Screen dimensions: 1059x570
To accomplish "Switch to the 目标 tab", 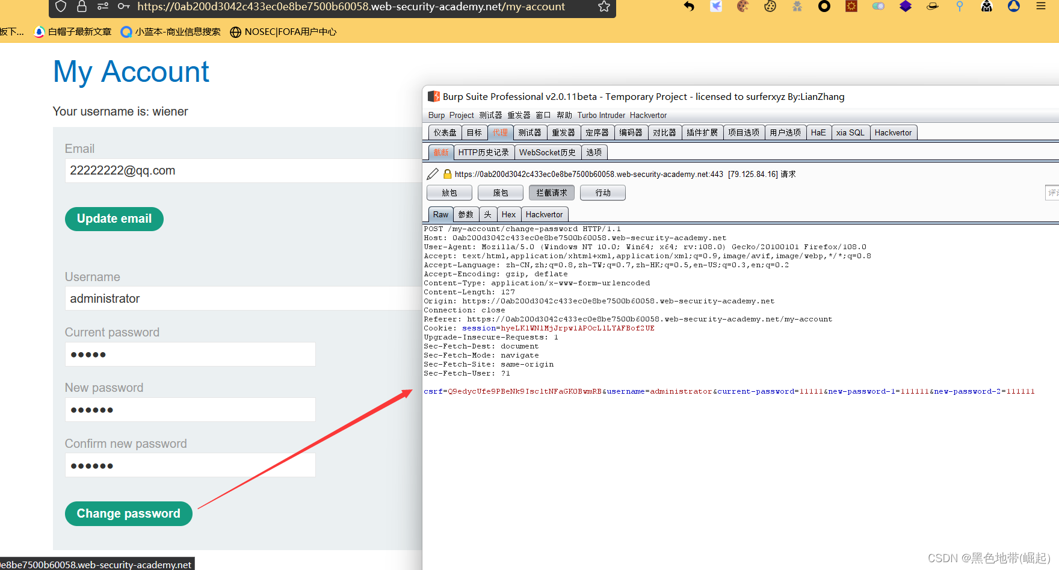I will pos(474,132).
